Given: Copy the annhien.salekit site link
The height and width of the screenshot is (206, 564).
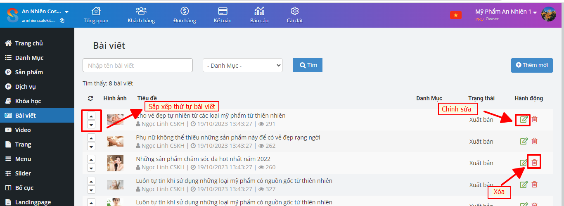Looking at the screenshot, I should pos(62,20).
